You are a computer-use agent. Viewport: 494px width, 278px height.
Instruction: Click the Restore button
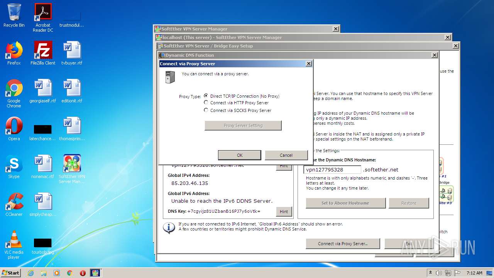point(409,203)
